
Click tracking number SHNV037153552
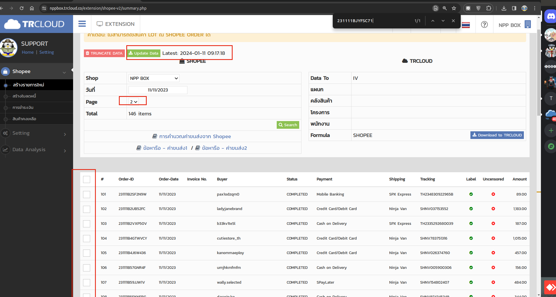point(434,209)
